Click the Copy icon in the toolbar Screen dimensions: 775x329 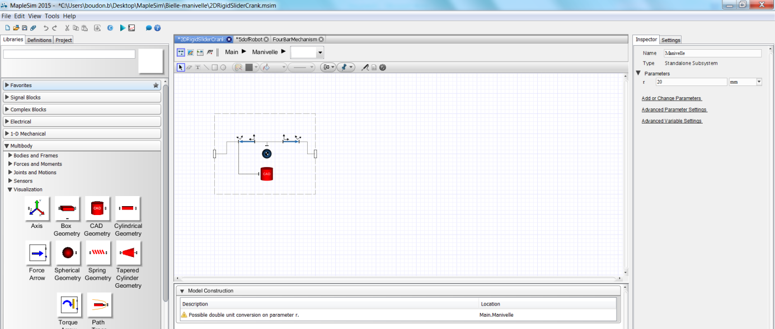(76, 28)
